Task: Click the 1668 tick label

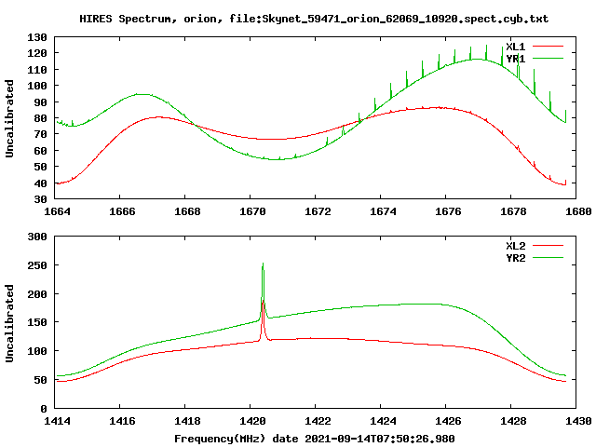Action: pos(187,211)
